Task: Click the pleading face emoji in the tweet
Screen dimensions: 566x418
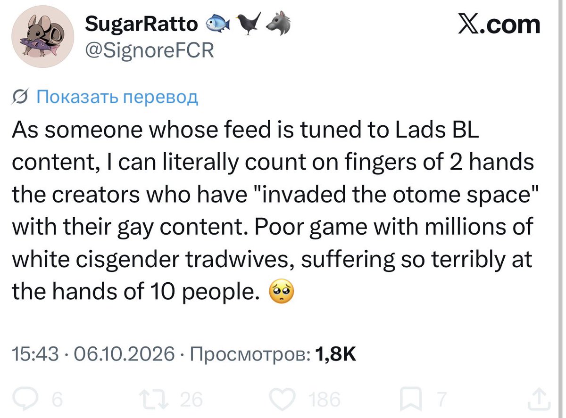Action: pos(281,293)
